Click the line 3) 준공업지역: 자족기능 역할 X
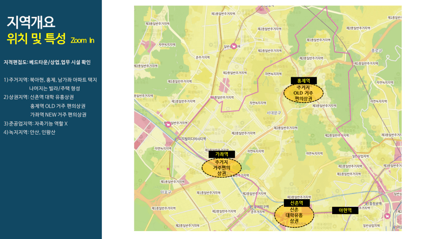The width and height of the screenshot is (426, 239). tap(36, 124)
